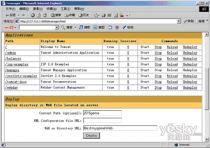The width and height of the screenshot is (210, 148).
Task: Click the Home page icon
Action: point(44,15)
